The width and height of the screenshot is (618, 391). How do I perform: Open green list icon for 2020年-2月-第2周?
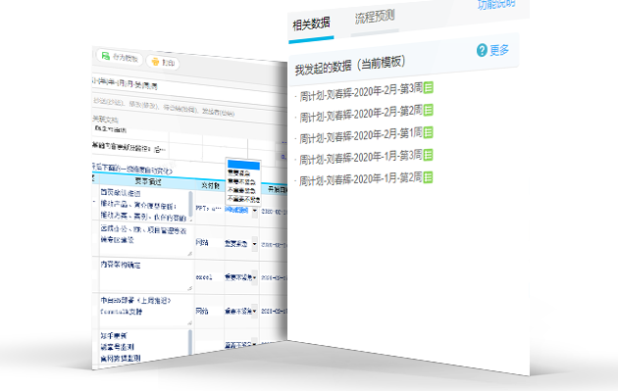[x=429, y=110]
